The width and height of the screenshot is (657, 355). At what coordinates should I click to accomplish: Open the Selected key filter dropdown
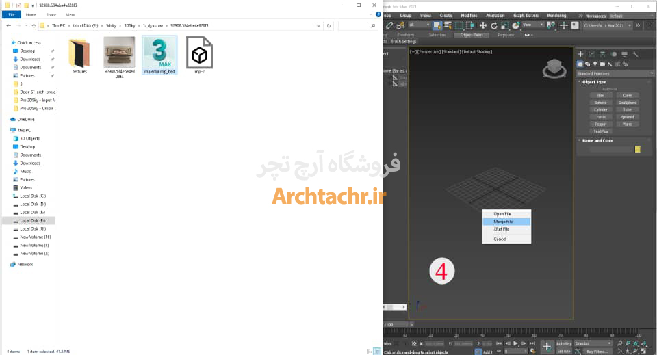593,343
